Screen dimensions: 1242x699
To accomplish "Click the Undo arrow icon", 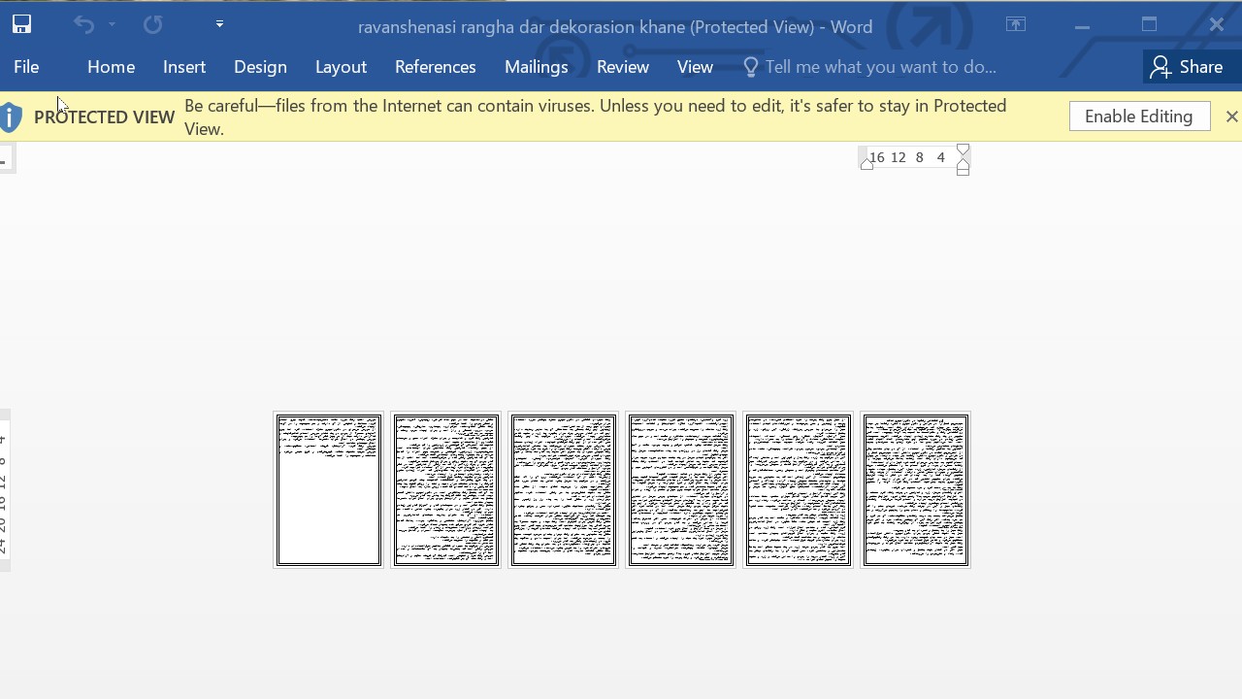I will tap(83, 25).
